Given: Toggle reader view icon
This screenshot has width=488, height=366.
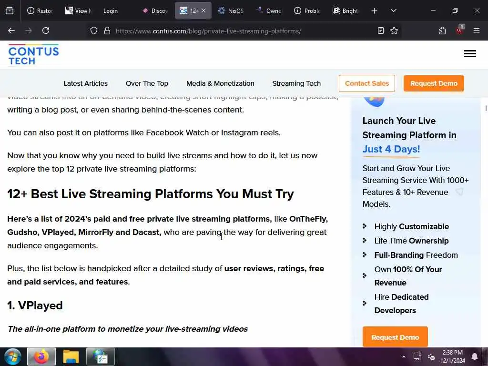Looking at the screenshot, I should click(x=381, y=31).
